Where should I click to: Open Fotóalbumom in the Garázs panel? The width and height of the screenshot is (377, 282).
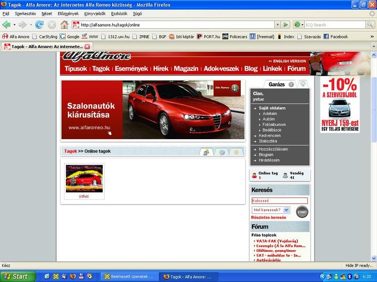tap(274, 125)
